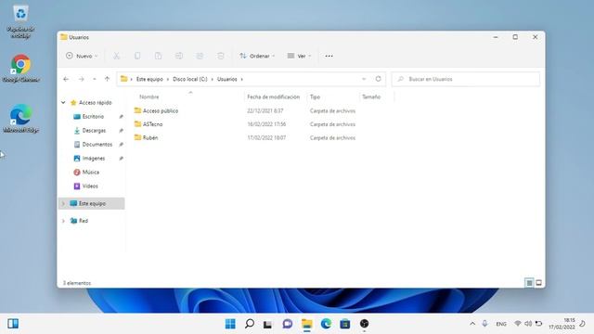Image resolution: width=594 pixels, height=334 pixels.
Task: Click the Buscar en Usuarios search box
Action: click(466, 79)
